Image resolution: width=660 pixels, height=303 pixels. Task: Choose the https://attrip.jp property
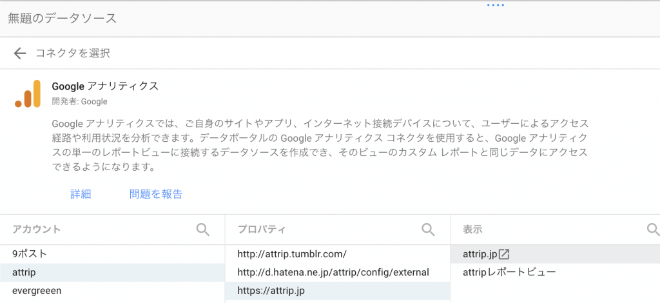(338, 291)
